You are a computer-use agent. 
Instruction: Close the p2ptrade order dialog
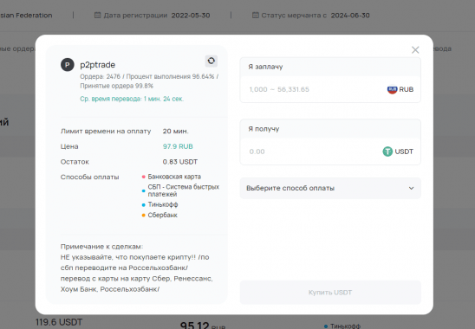[x=415, y=50]
